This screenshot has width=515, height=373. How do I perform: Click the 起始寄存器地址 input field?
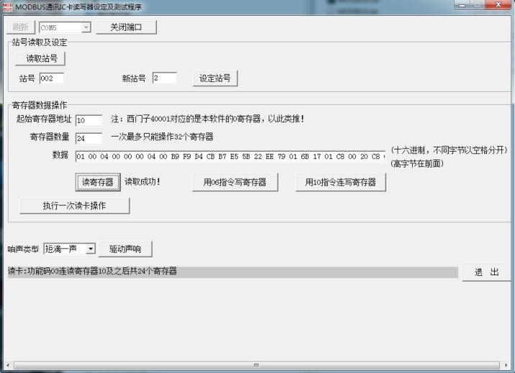(88, 120)
